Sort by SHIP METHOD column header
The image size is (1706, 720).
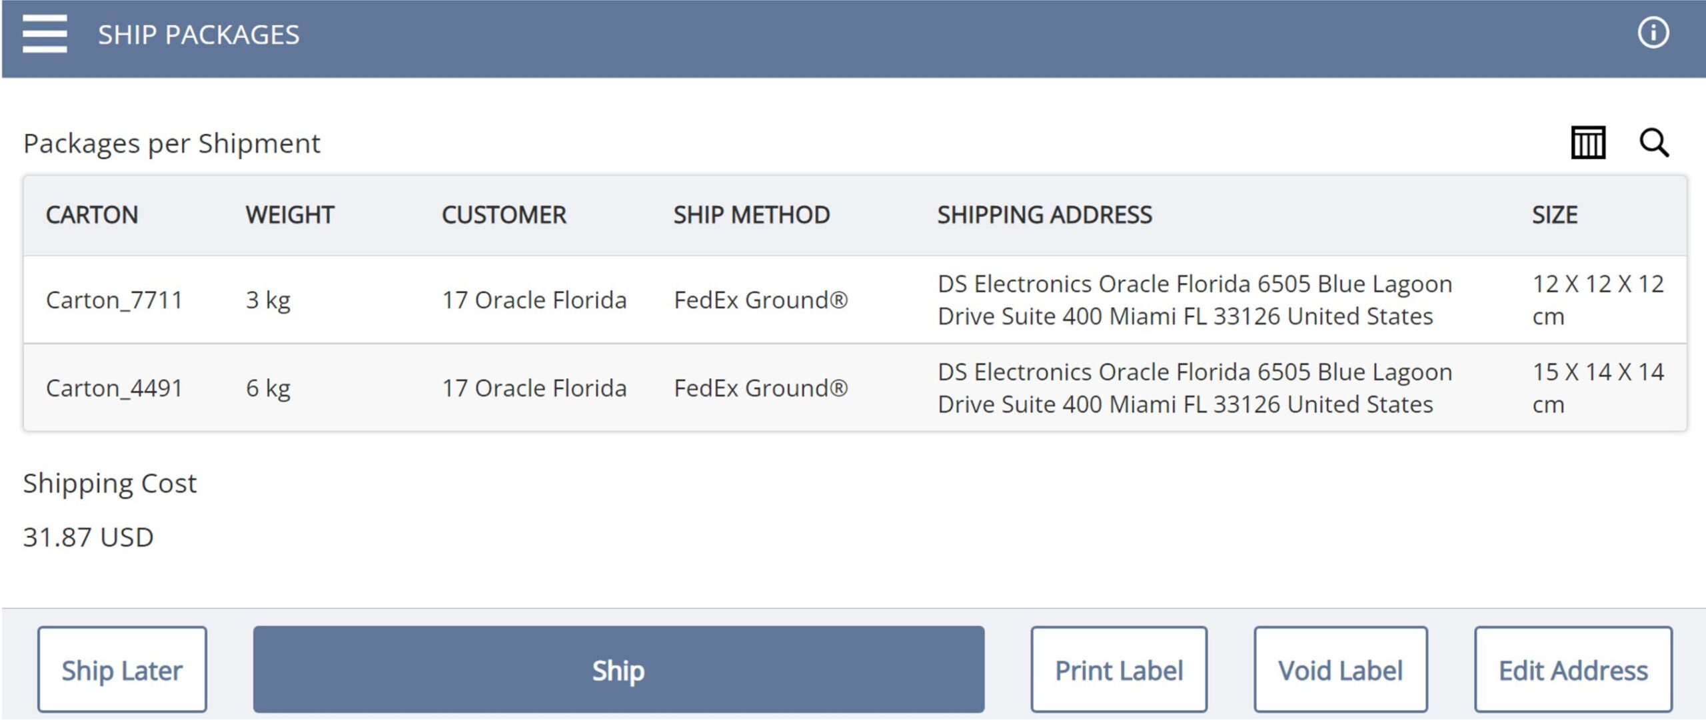751,215
